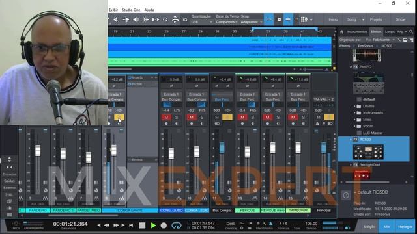417x234 pixels.
Task: Toggle the Autoscroll arrow toolbar icon
Action: click(288, 19)
